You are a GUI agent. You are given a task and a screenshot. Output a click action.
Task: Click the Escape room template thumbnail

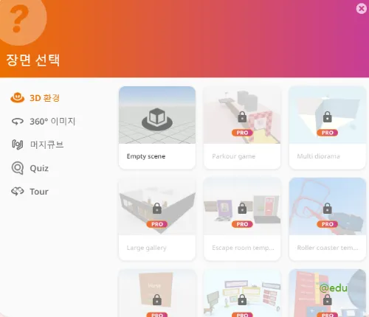point(242,206)
